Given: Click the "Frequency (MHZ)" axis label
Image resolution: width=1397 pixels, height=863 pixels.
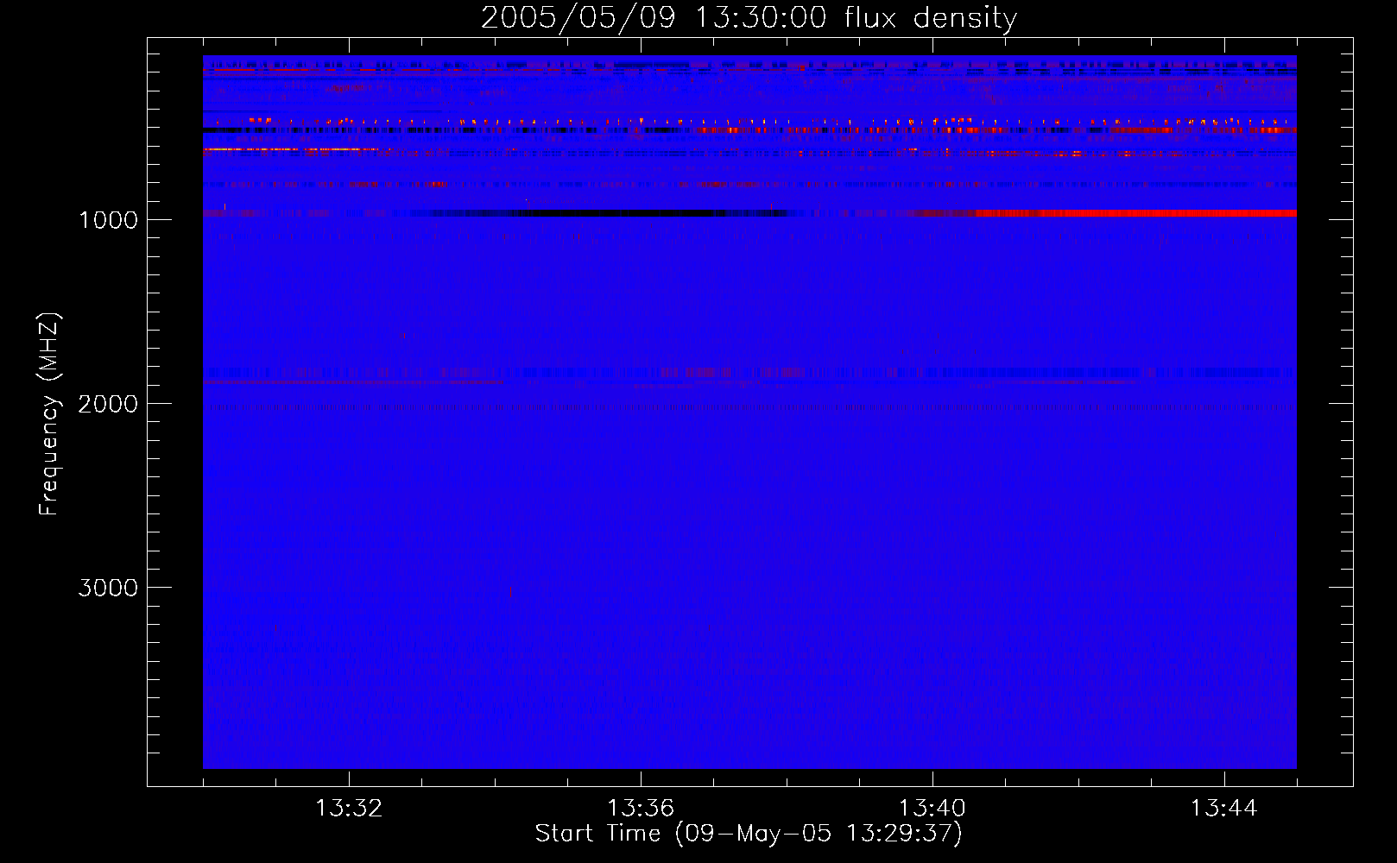Looking at the screenshot, I should tap(49, 414).
